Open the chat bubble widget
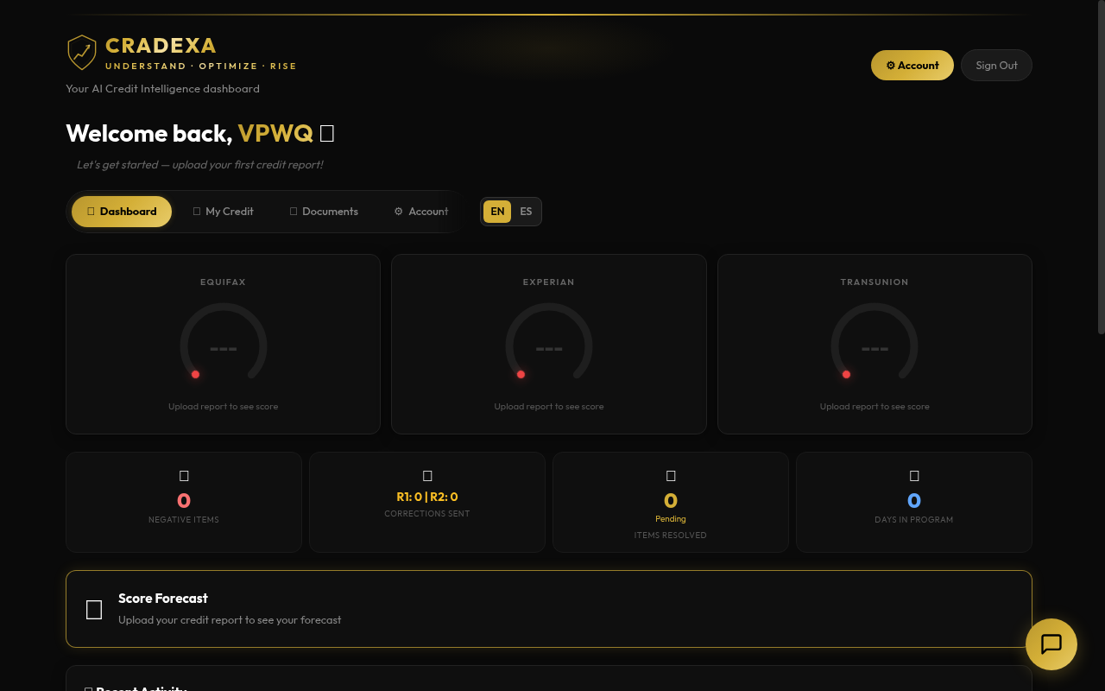The width and height of the screenshot is (1105, 691). [x=1051, y=644]
